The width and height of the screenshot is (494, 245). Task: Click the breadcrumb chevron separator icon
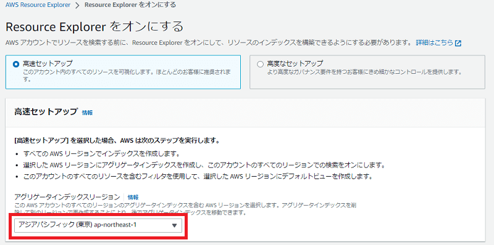click(78, 6)
